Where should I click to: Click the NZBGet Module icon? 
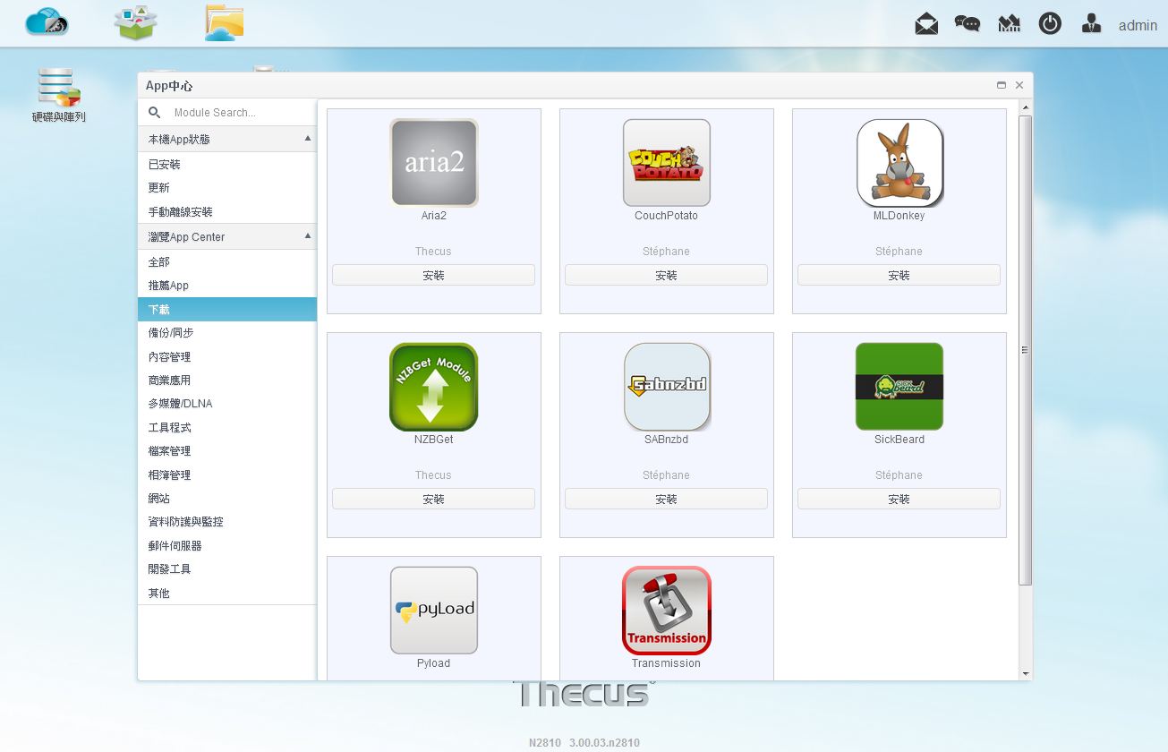(434, 387)
